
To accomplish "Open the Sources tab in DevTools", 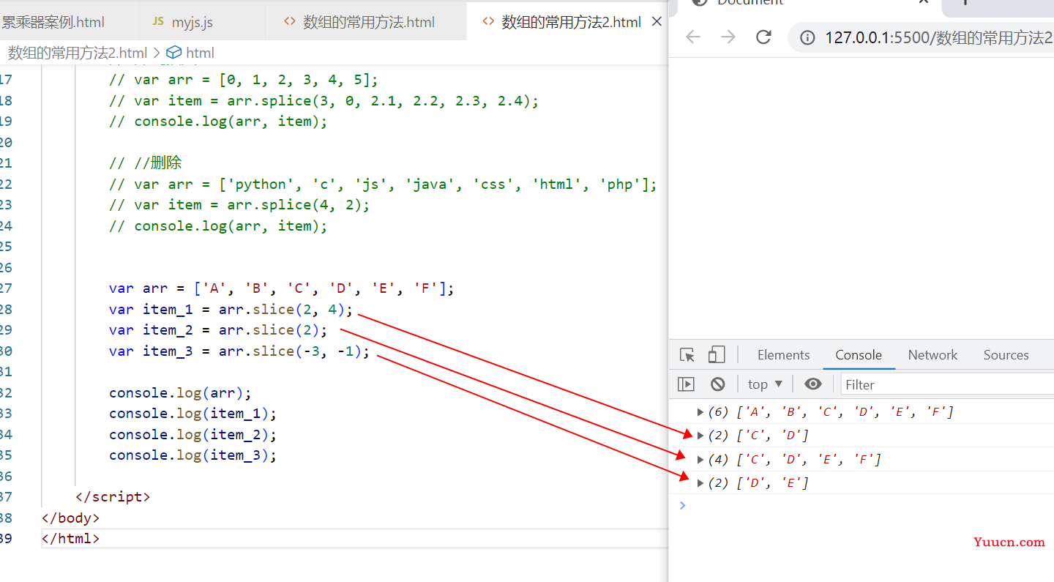I will click(x=1006, y=355).
